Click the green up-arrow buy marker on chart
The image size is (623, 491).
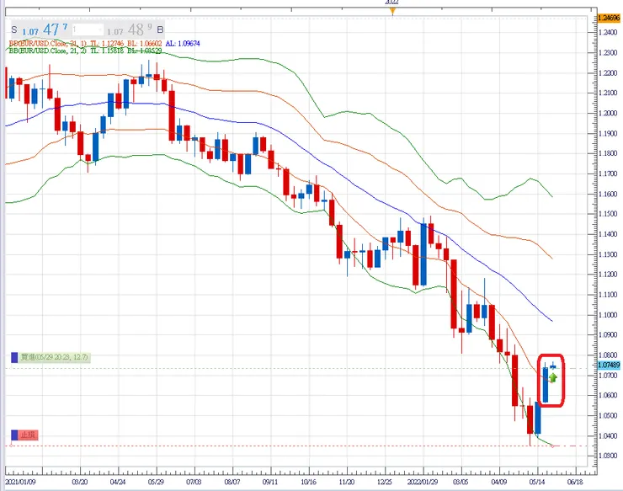[x=552, y=377]
